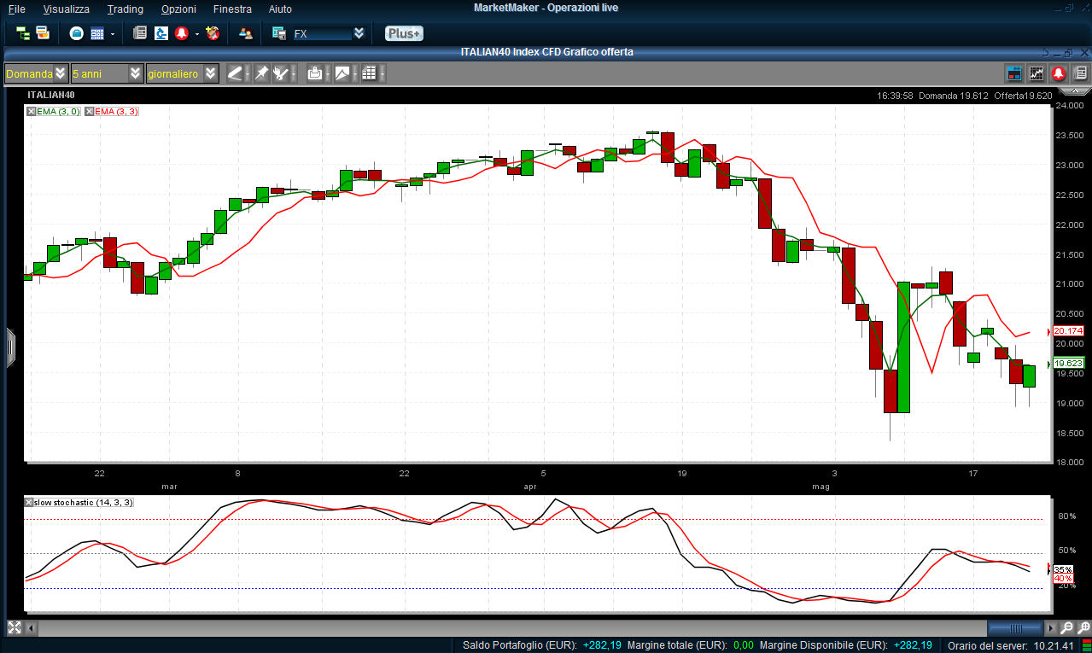Click the grid table icon in the chart toolbar
Image resolution: width=1092 pixels, height=653 pixels.
[x=369, y=73]
